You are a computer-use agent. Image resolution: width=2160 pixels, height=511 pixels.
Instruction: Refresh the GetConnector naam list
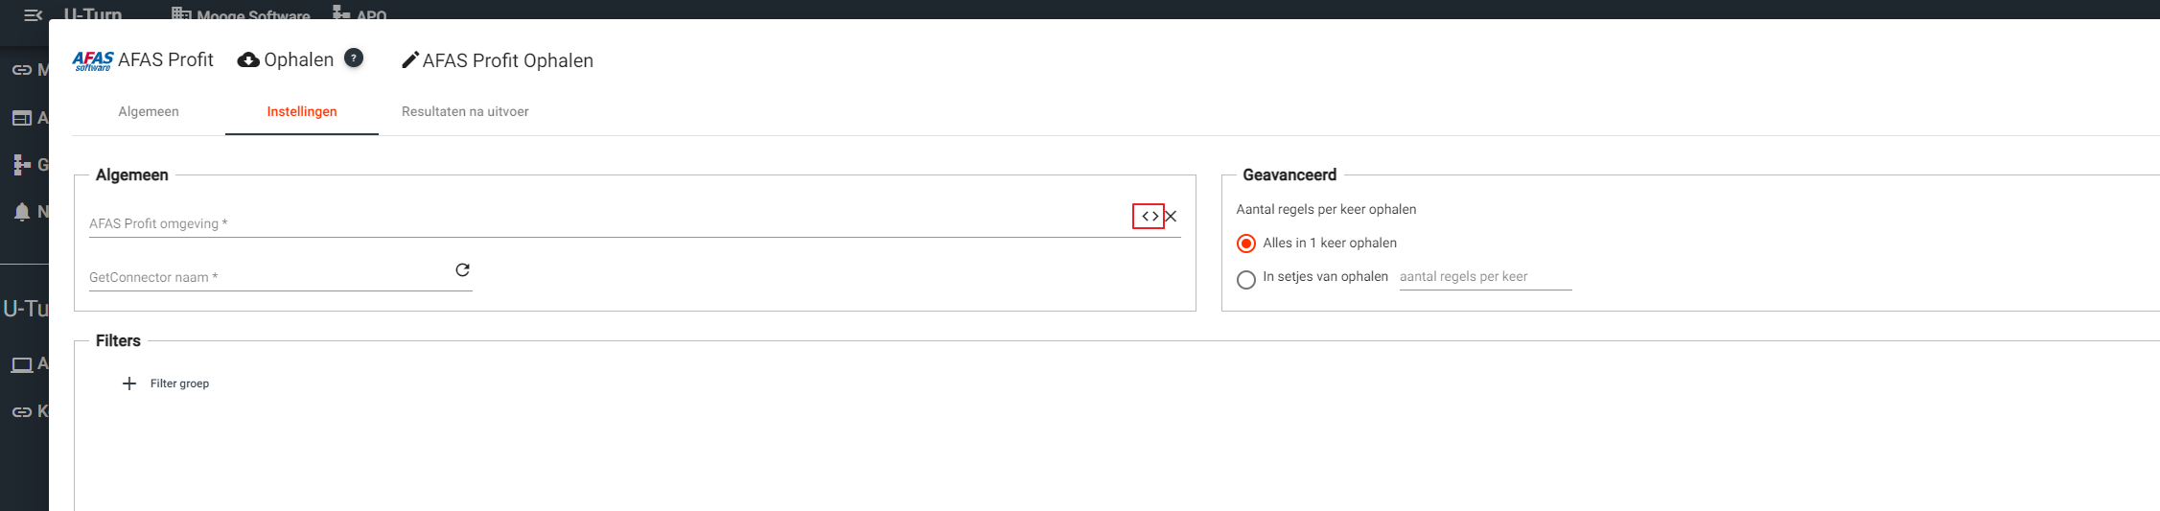(462, 270)
